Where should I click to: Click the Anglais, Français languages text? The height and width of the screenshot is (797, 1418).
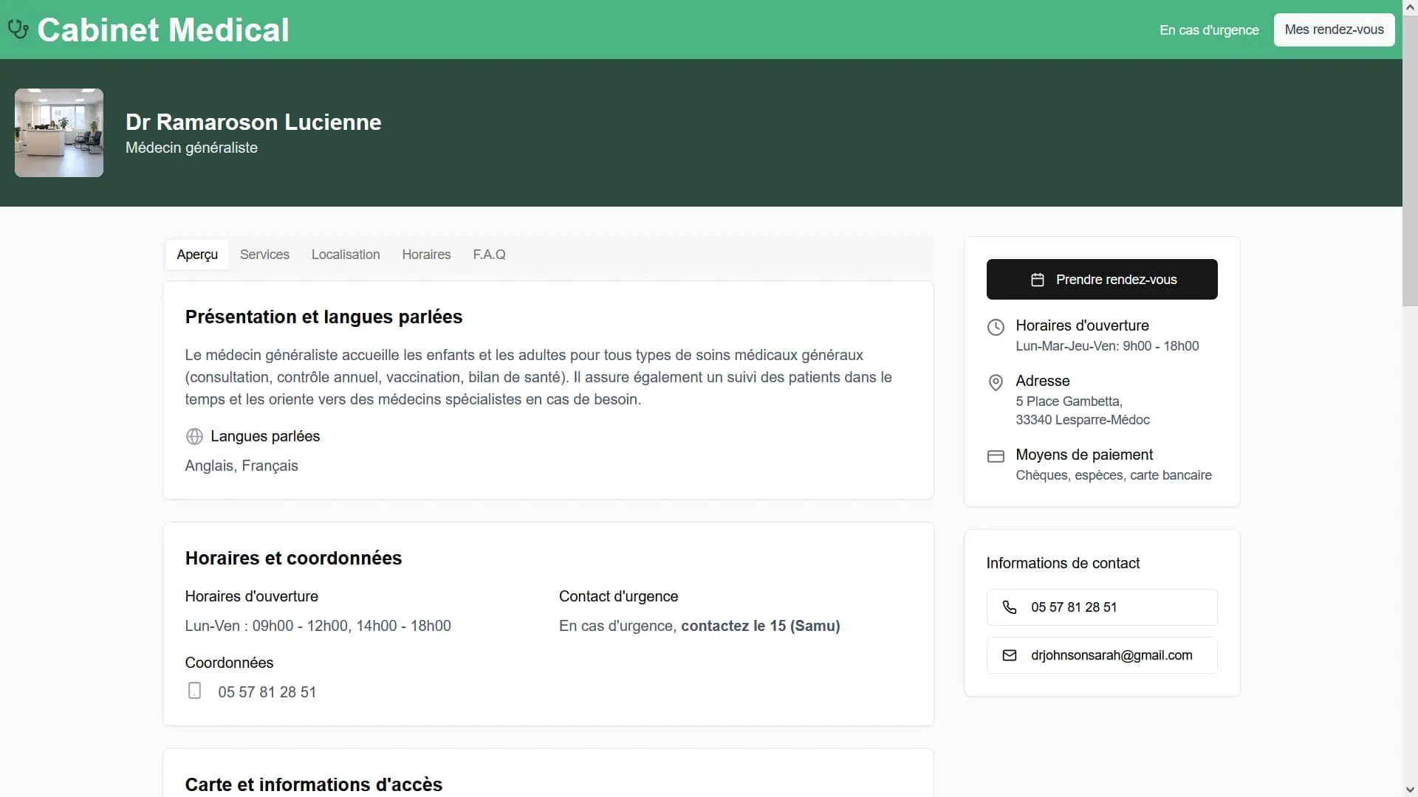pos(242,466)
